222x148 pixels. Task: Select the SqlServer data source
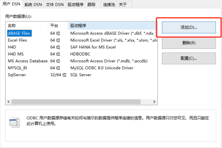(17, 75)
